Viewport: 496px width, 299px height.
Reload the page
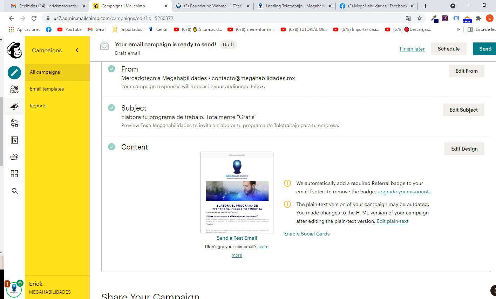point(34,18)
